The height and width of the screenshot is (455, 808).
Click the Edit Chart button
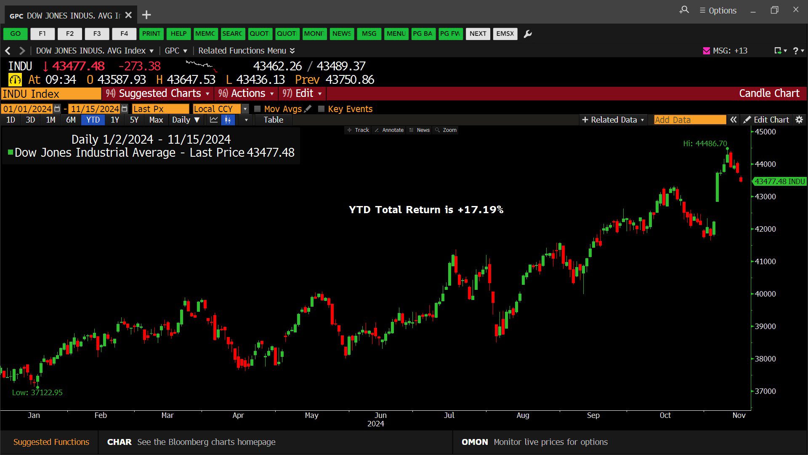(x=766, y=120)
